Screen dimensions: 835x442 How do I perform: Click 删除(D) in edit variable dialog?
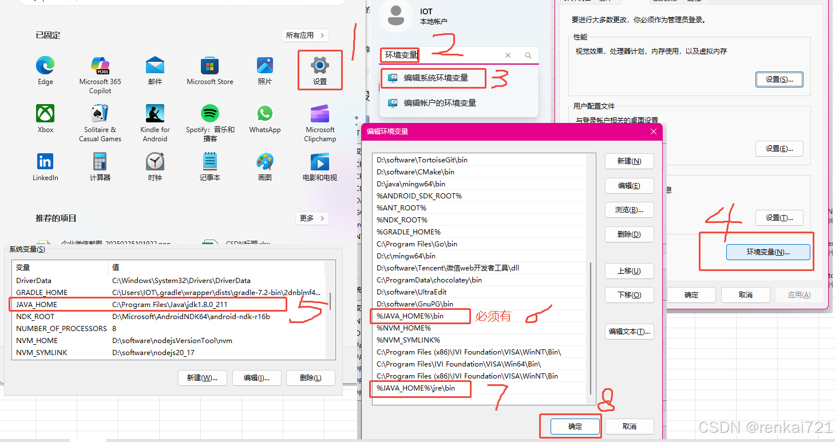pos(629,234)
